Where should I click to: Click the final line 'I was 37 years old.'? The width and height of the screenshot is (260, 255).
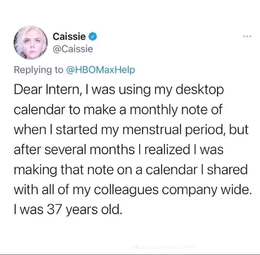[68, 210]
